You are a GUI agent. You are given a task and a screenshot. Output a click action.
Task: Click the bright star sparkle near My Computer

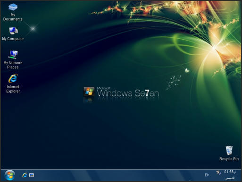(x=33, y=29)
